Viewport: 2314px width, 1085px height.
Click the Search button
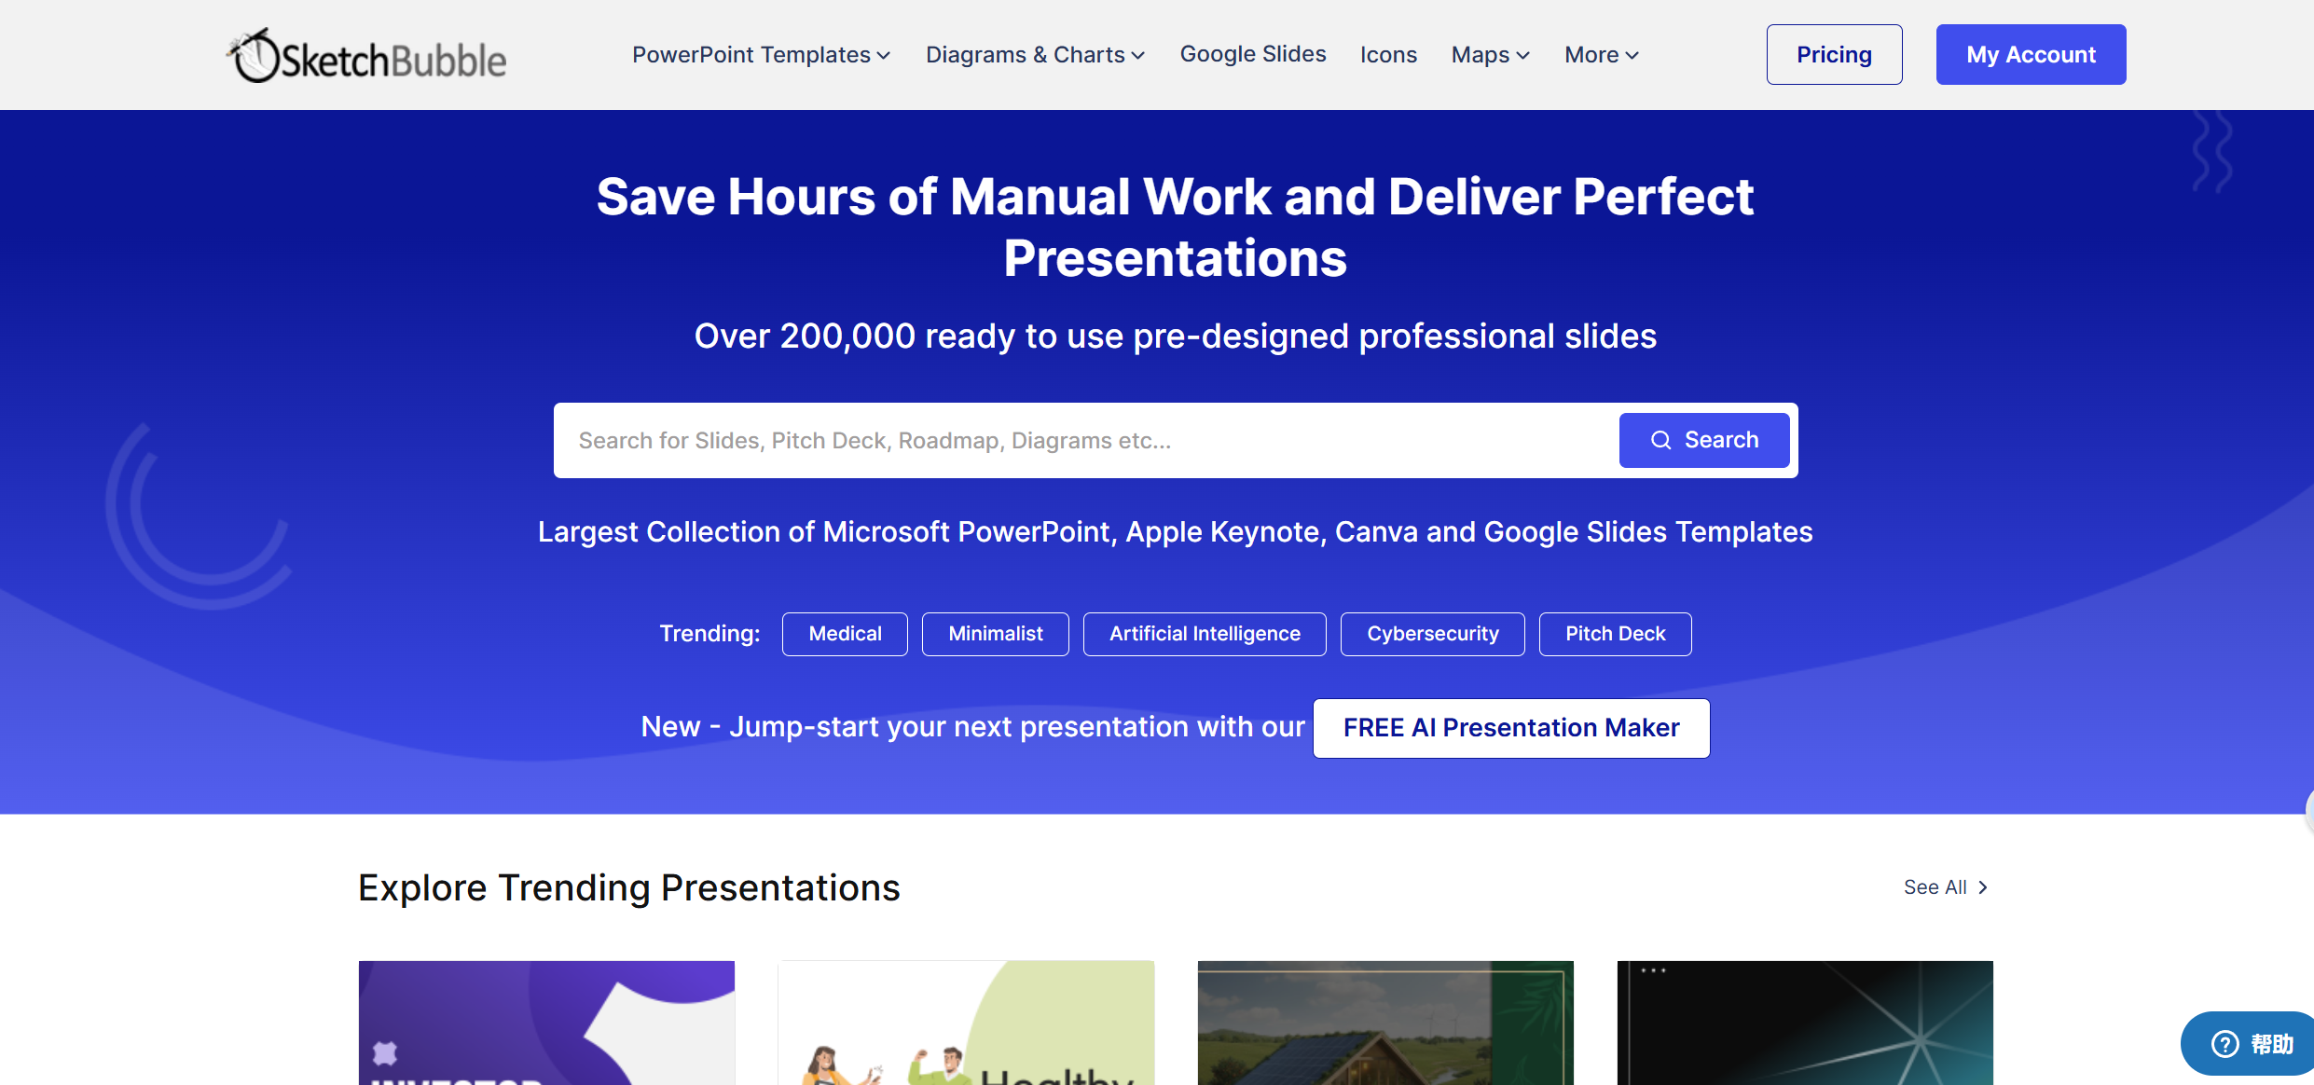[x=1703, y=440]
